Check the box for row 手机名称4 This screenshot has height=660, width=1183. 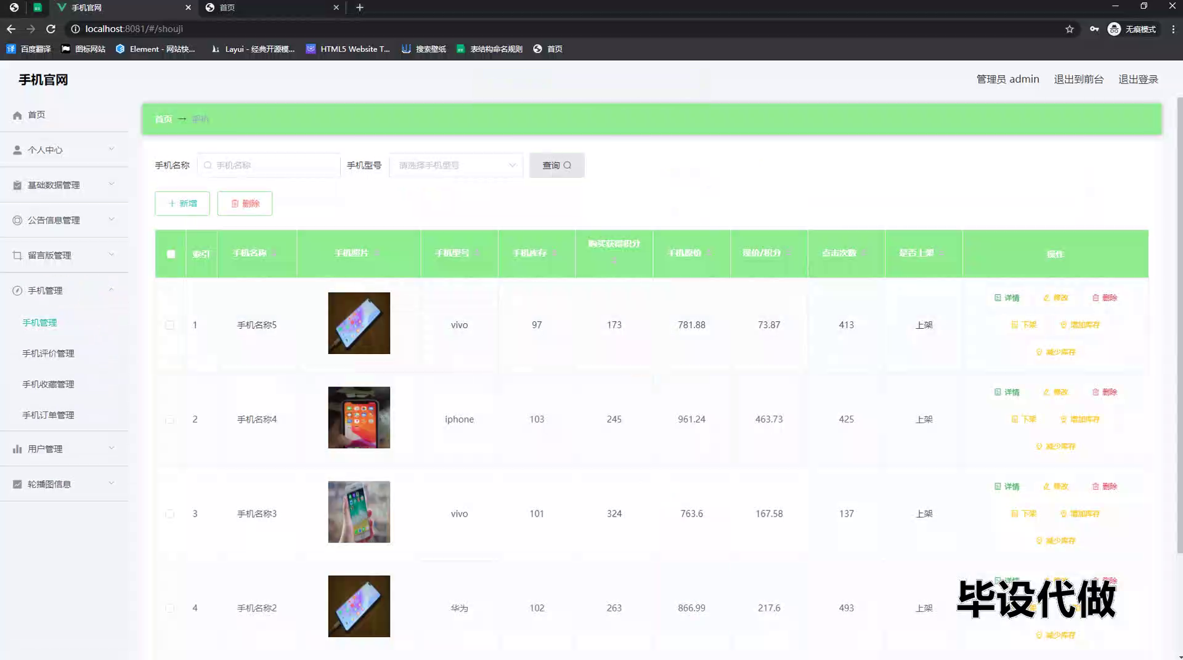169,419
